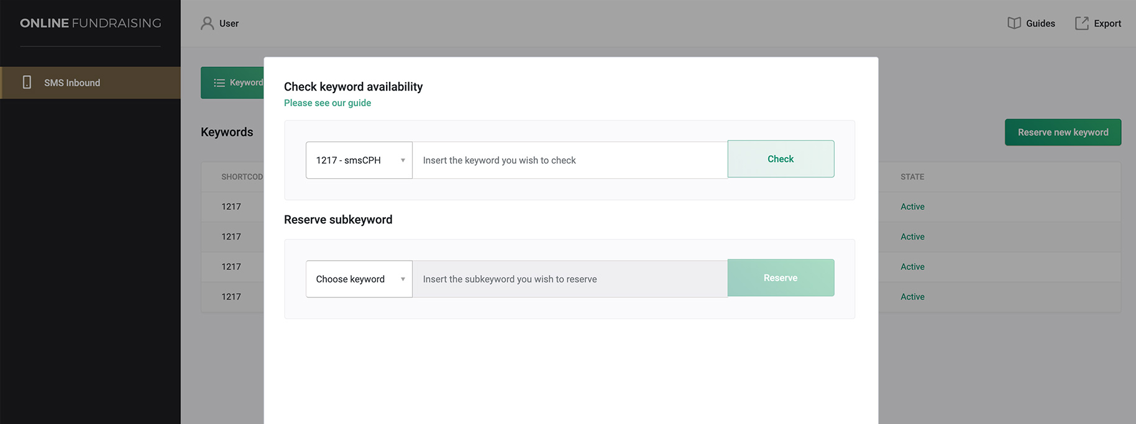The width and height of the screenshot is (1136, 424).
Task: Click shortcode 1217 in first table row
Action: click(231, 207)
